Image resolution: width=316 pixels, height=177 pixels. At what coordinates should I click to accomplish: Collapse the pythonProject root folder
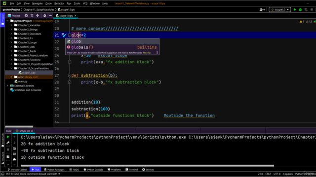coord(8,21)
